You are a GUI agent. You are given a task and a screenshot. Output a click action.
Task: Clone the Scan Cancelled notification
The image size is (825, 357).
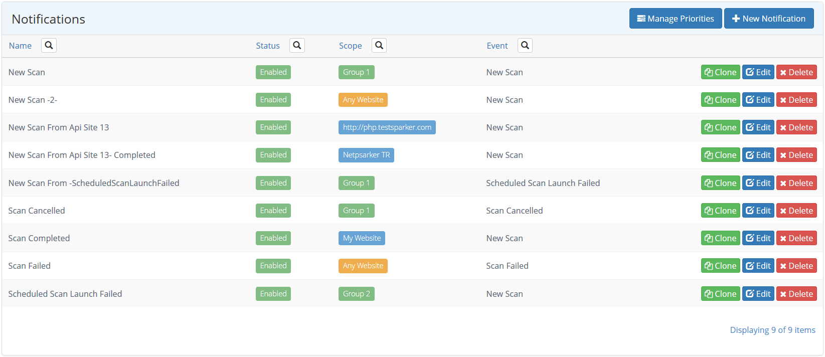720,211
